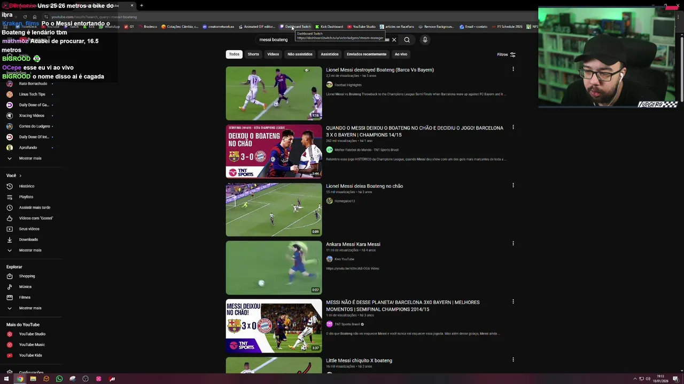Clear the search box with X icon
The width and height of the screenshot is (684, 384).
coord(394,39)
